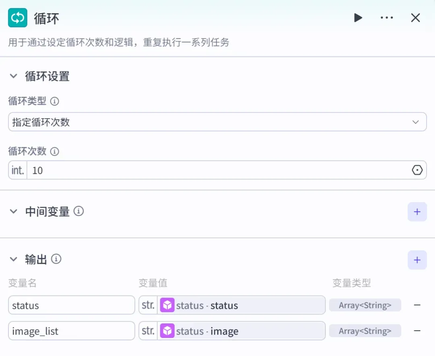Collapse the 循环设置 section
Viewport: 435px width, 356px height.
13,76
